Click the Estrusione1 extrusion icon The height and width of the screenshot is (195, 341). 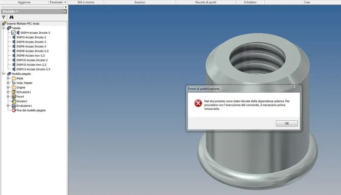point(14,92)
